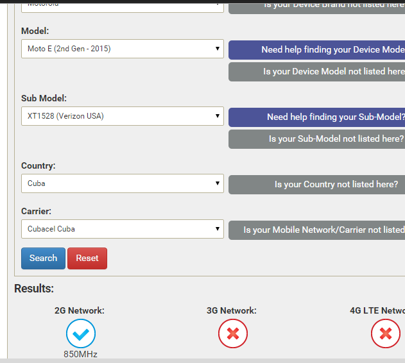Click 'Is your Device Brand not listed here' button
Screen dimensions: 405x363
(317, 6)
